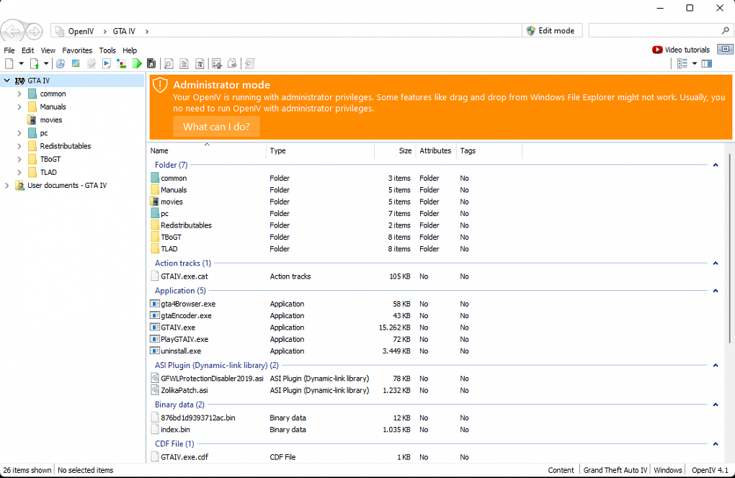Screen dimensions: 735x478
Task: Click the black save disk toolbar icon
Action: pyautogui.click(x=151, y=63)
